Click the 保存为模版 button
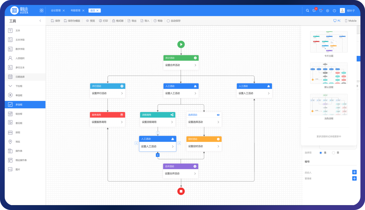 pyautogui.click(x=72, y=21)
